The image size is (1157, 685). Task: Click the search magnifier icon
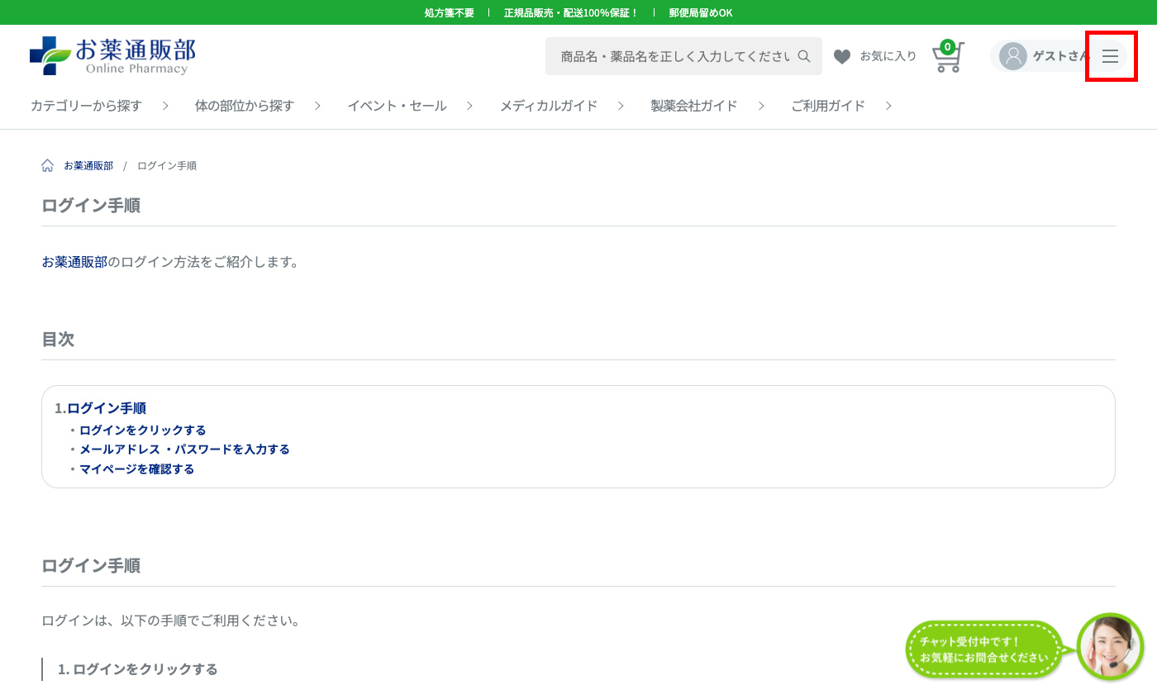[804, 55]
